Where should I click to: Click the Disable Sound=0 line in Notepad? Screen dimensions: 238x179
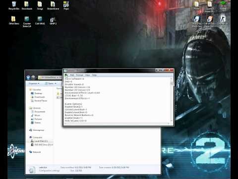tap(74, 85)
